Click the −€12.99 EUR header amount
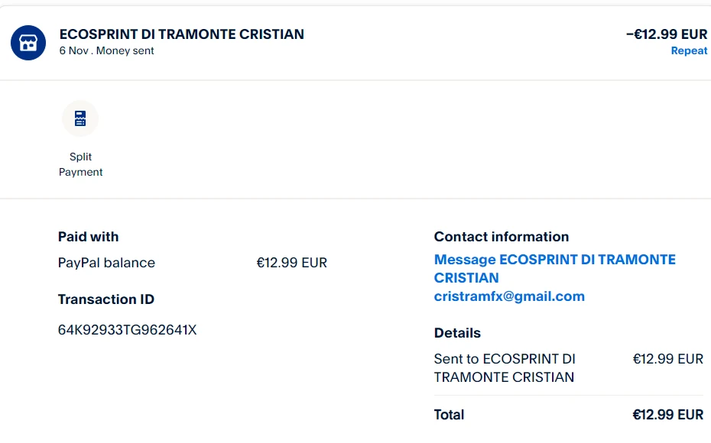The width and height of the screenshot is (711, 443). [666, 34]
